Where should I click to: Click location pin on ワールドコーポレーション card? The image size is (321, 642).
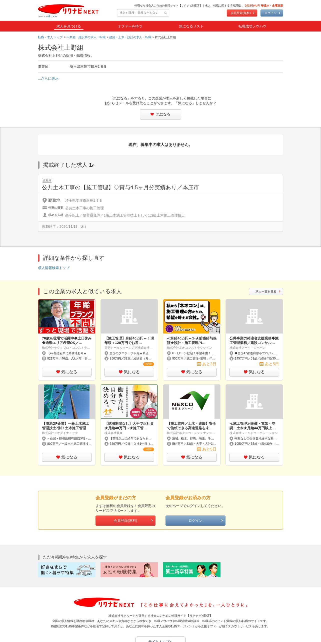pyautogui.click(x=231, y=438)
